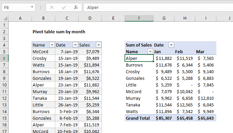Click the formula bar containing Alper
Viewport: 233px width, 133px height.
156,7
